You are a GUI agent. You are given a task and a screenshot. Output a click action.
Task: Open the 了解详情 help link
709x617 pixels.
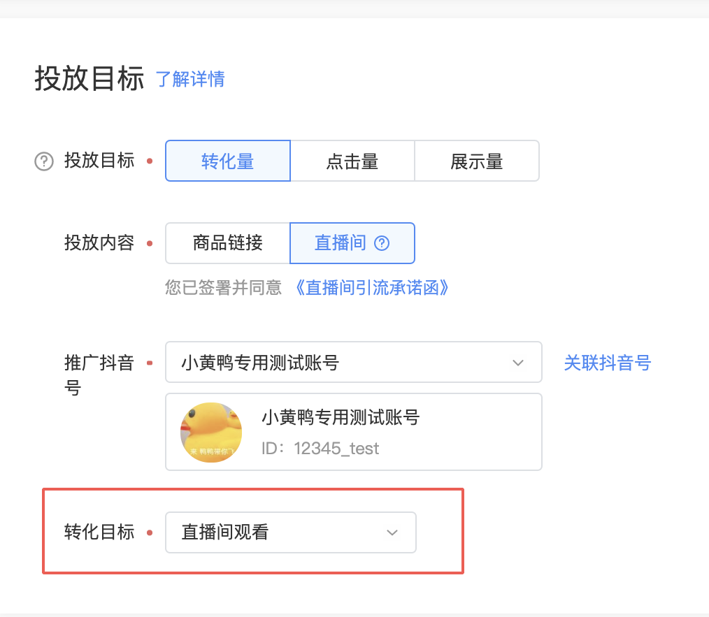pyautogui.click(x=189, y=80)
